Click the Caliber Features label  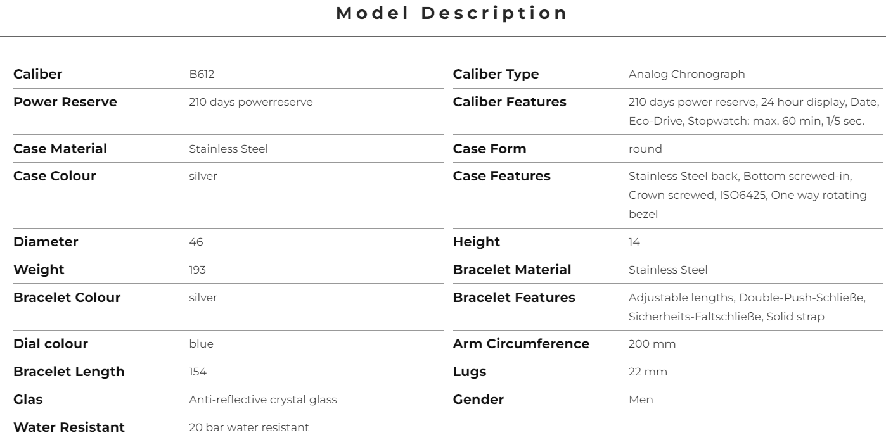click(x=510, y=102)
